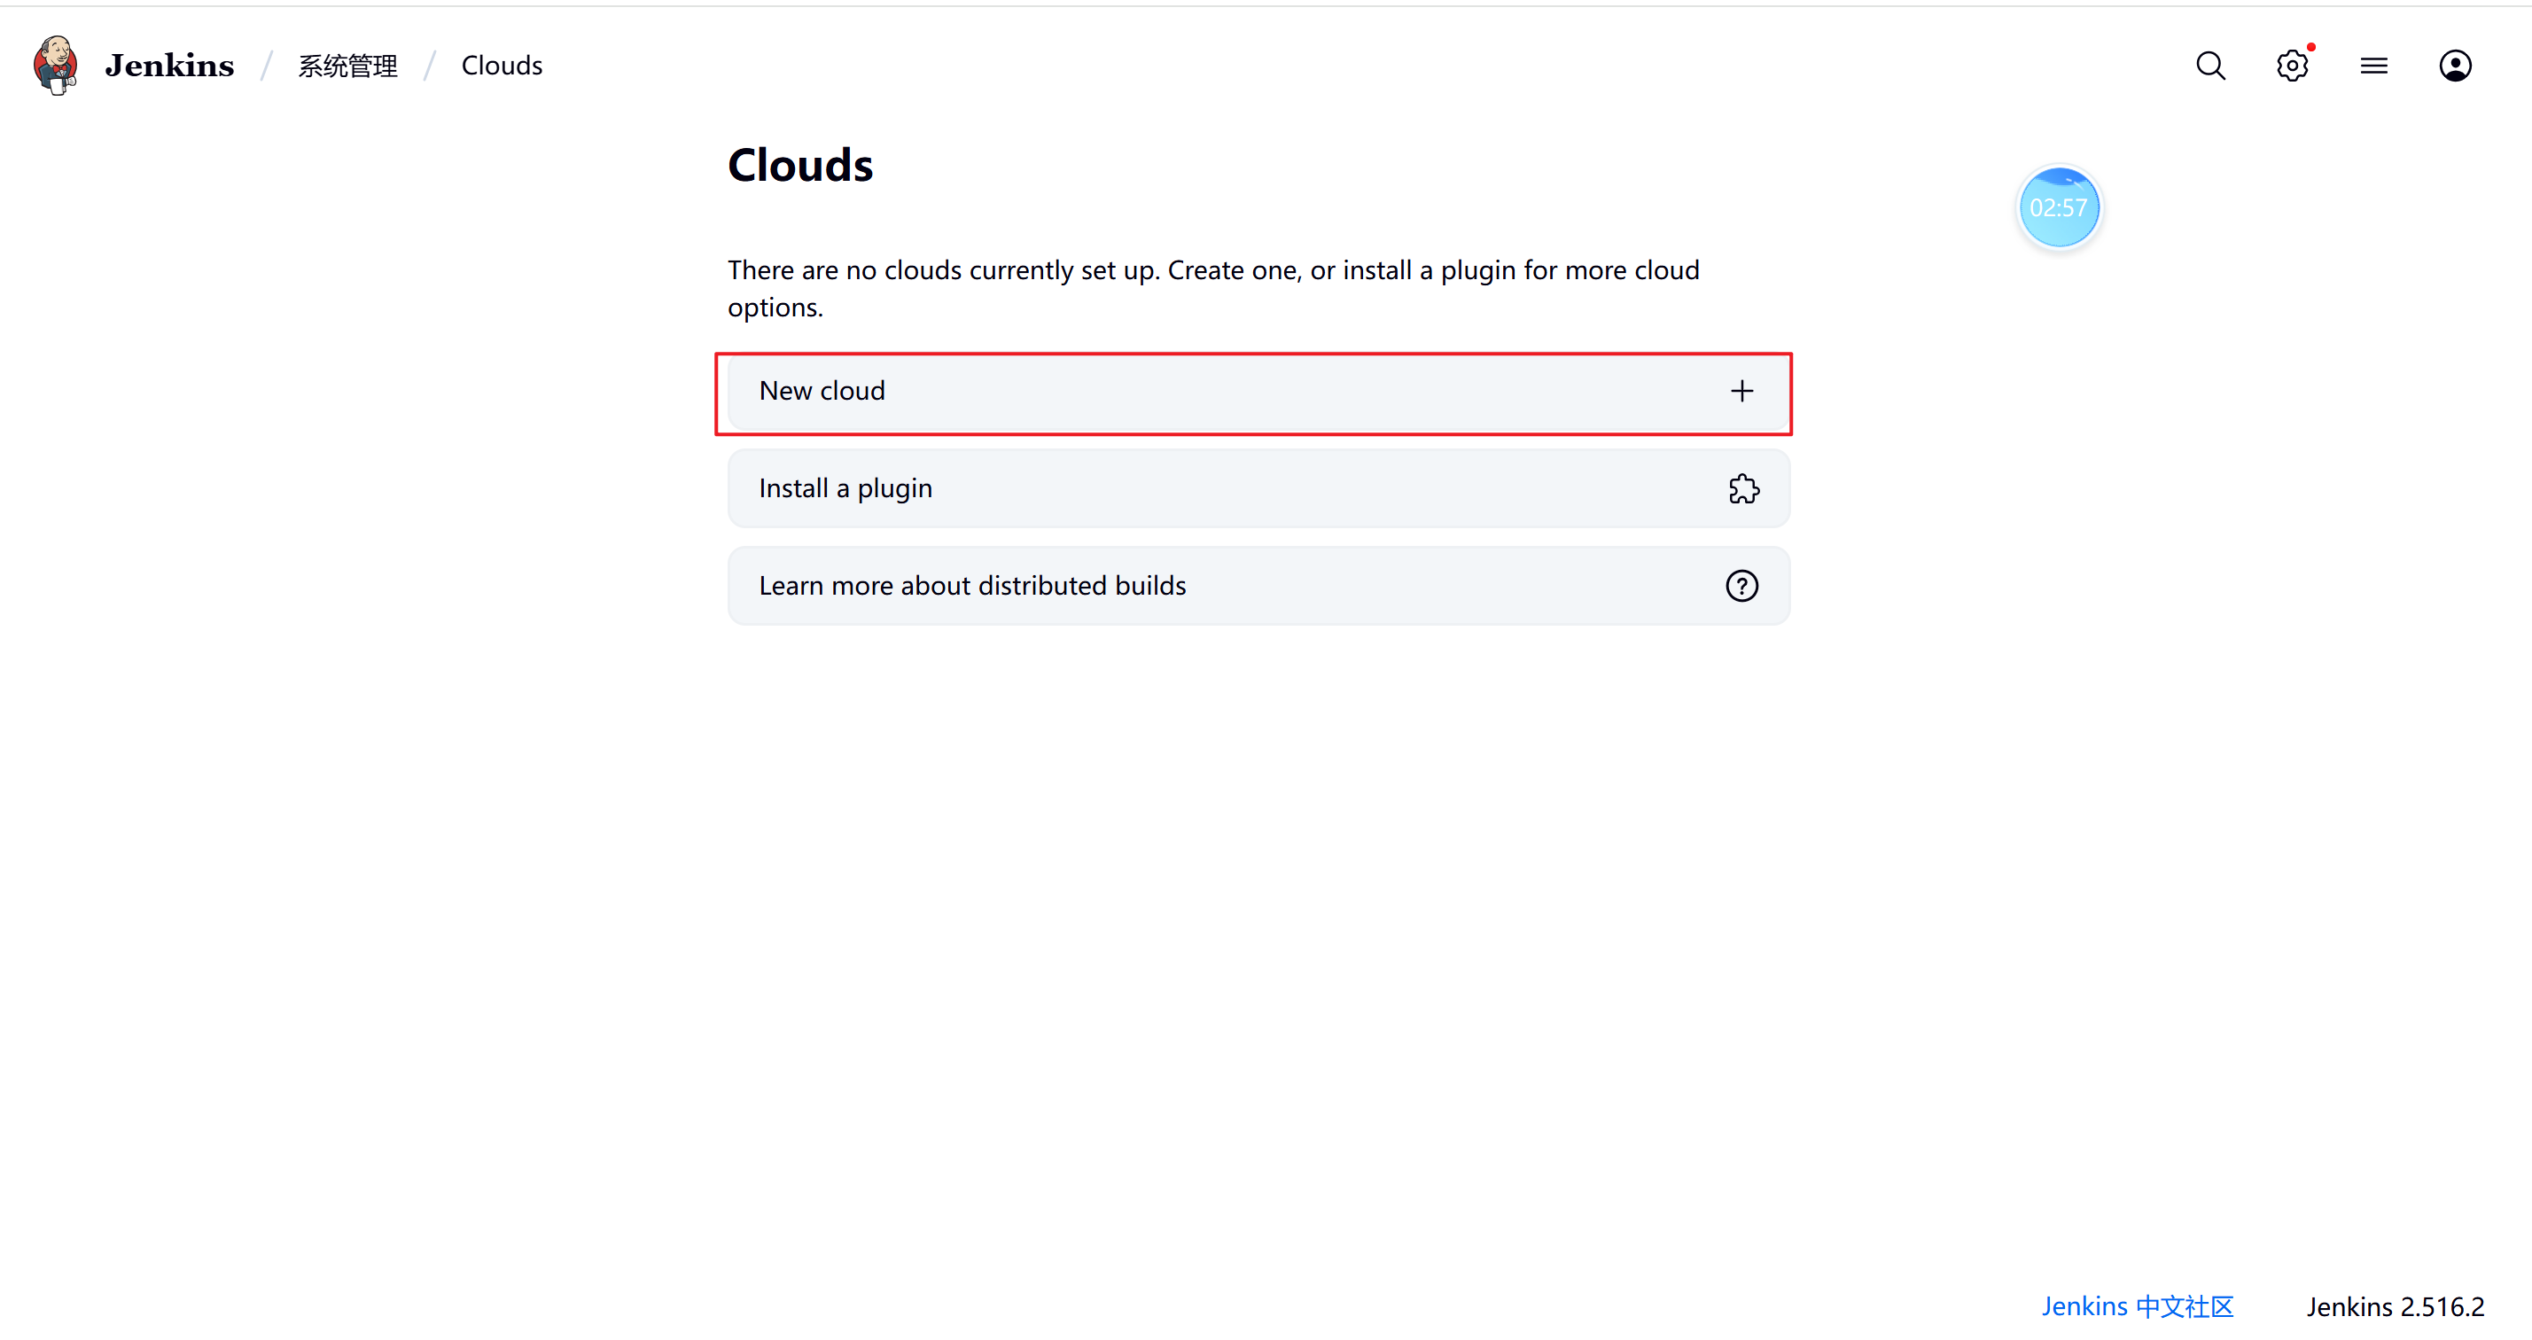Viewport: 2532px width, 1340px height.
Task: Select the Clouds breadcrumb item
Action: [x=502, y=66]
